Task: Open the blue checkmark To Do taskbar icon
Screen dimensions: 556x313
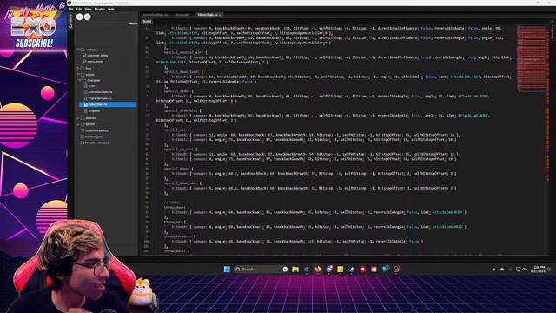Action: click(351, 270)
